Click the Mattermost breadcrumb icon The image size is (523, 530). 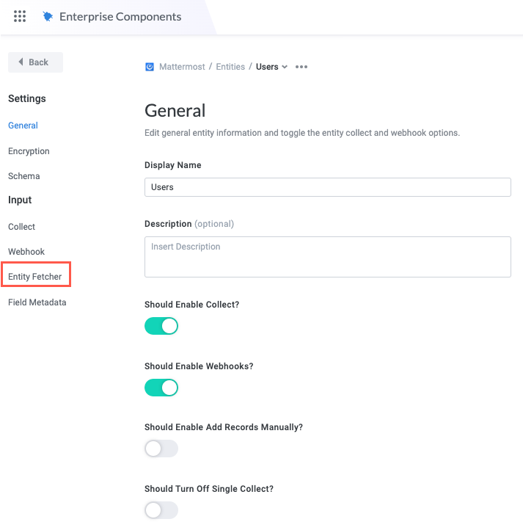[x=150, y=67]
